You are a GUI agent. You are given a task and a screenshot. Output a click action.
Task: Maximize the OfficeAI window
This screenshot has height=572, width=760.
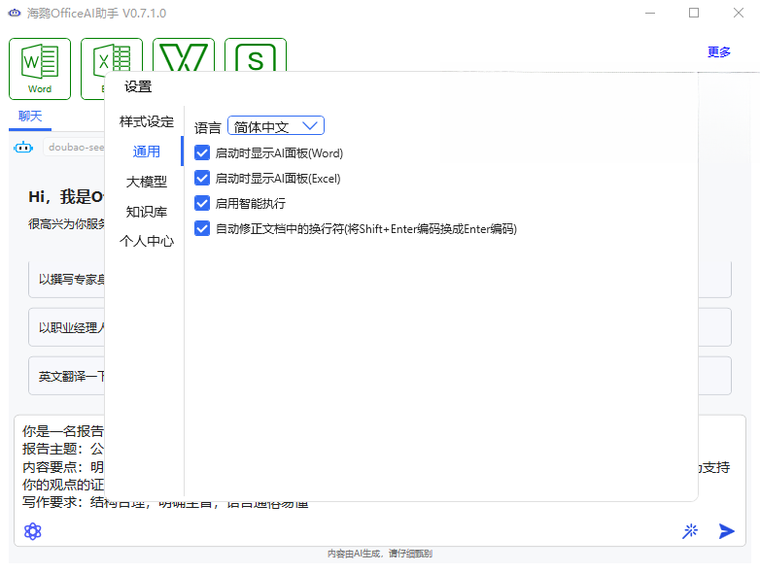coord(694,13)
